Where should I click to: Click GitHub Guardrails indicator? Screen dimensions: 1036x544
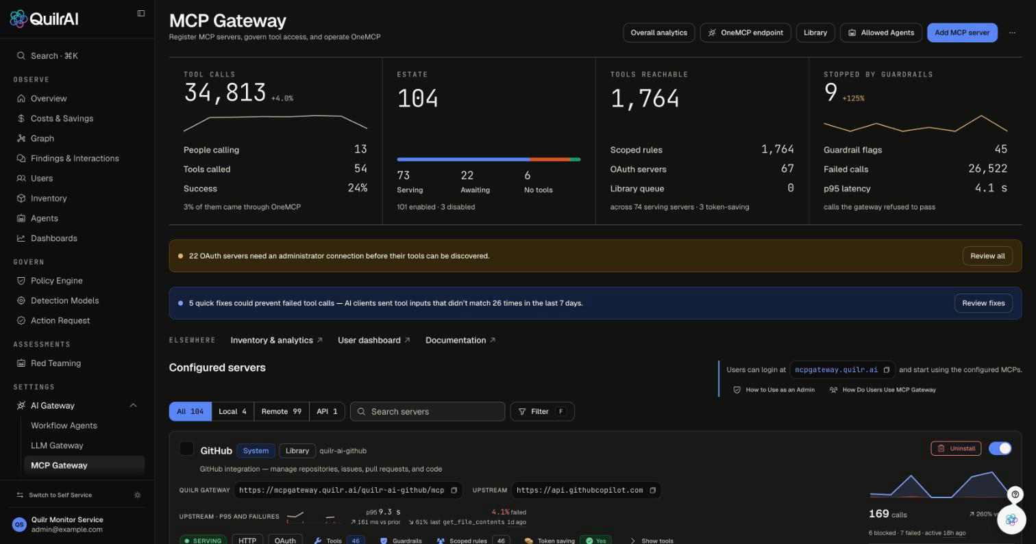pos(401,541)
